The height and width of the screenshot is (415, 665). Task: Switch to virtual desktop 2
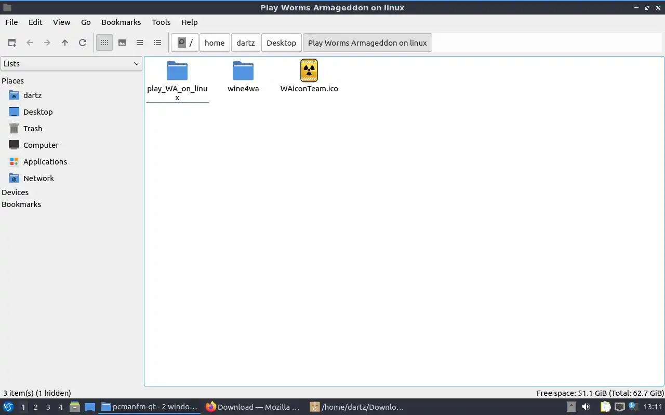[35, 407]
